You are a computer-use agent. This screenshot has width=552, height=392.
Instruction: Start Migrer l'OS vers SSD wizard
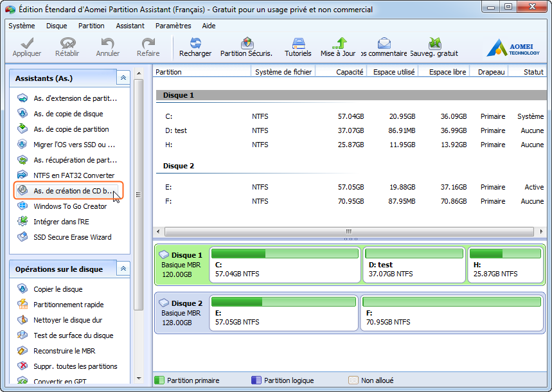coord(66,145)
